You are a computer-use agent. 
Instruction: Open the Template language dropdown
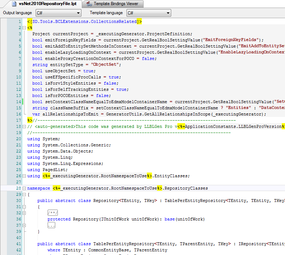(x=149, y=13)
